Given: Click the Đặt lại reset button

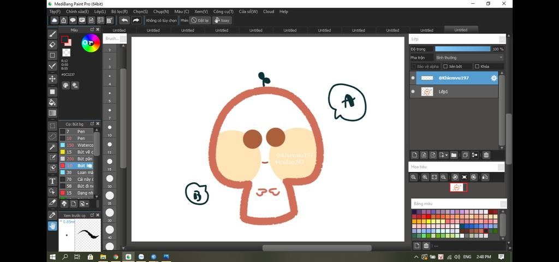Looking at the screenshot, I should coord(200,20).
